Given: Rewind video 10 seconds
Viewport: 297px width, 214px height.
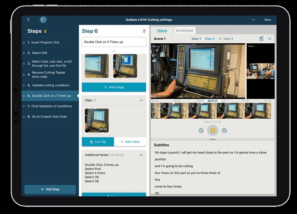Looking at the screenshot, I should click(201, 131).
